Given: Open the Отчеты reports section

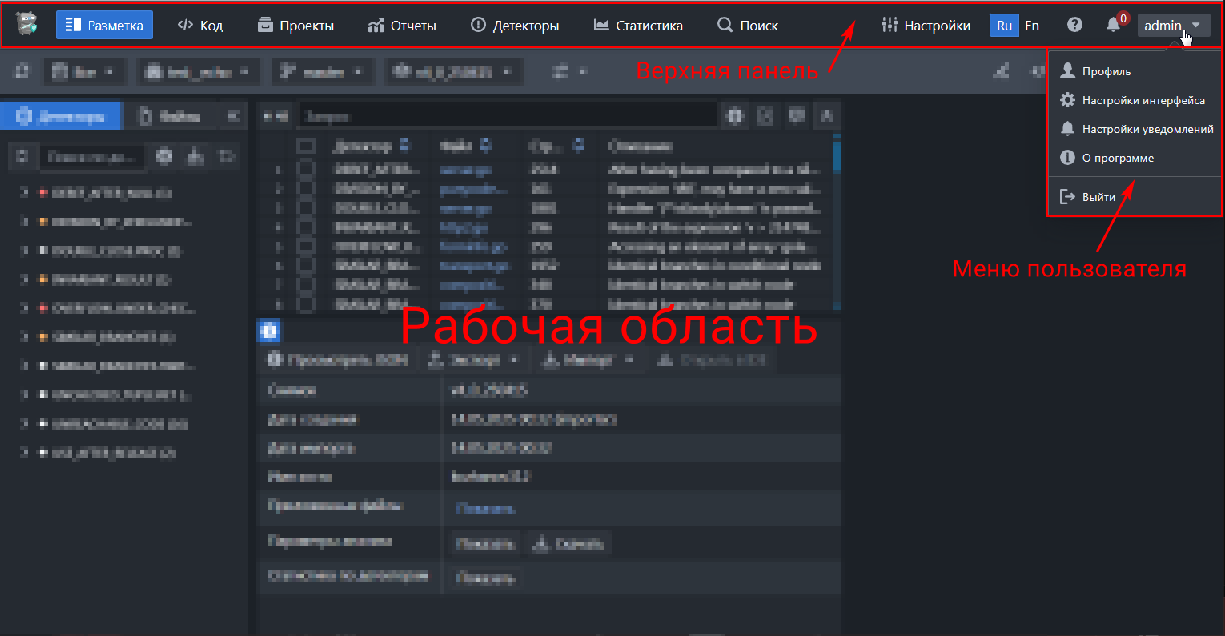Looking at the screenshot, I should pyautogui.click(x=402, y=26).
